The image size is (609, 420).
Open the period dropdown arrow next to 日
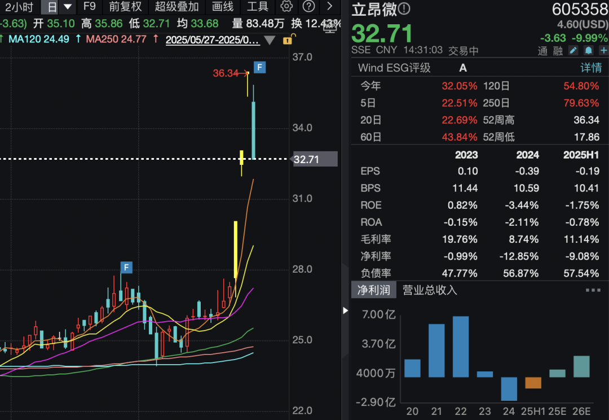[68, 7]
